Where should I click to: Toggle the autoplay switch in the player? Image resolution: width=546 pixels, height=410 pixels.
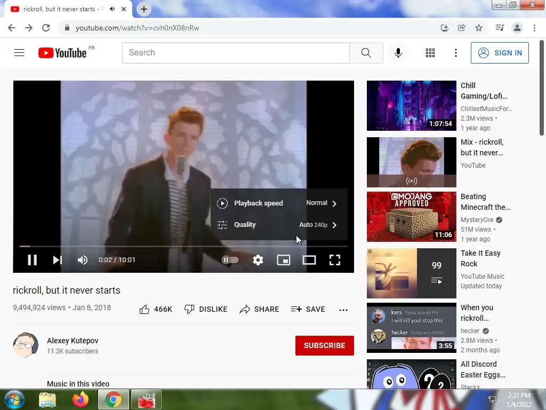coord(230,260)
